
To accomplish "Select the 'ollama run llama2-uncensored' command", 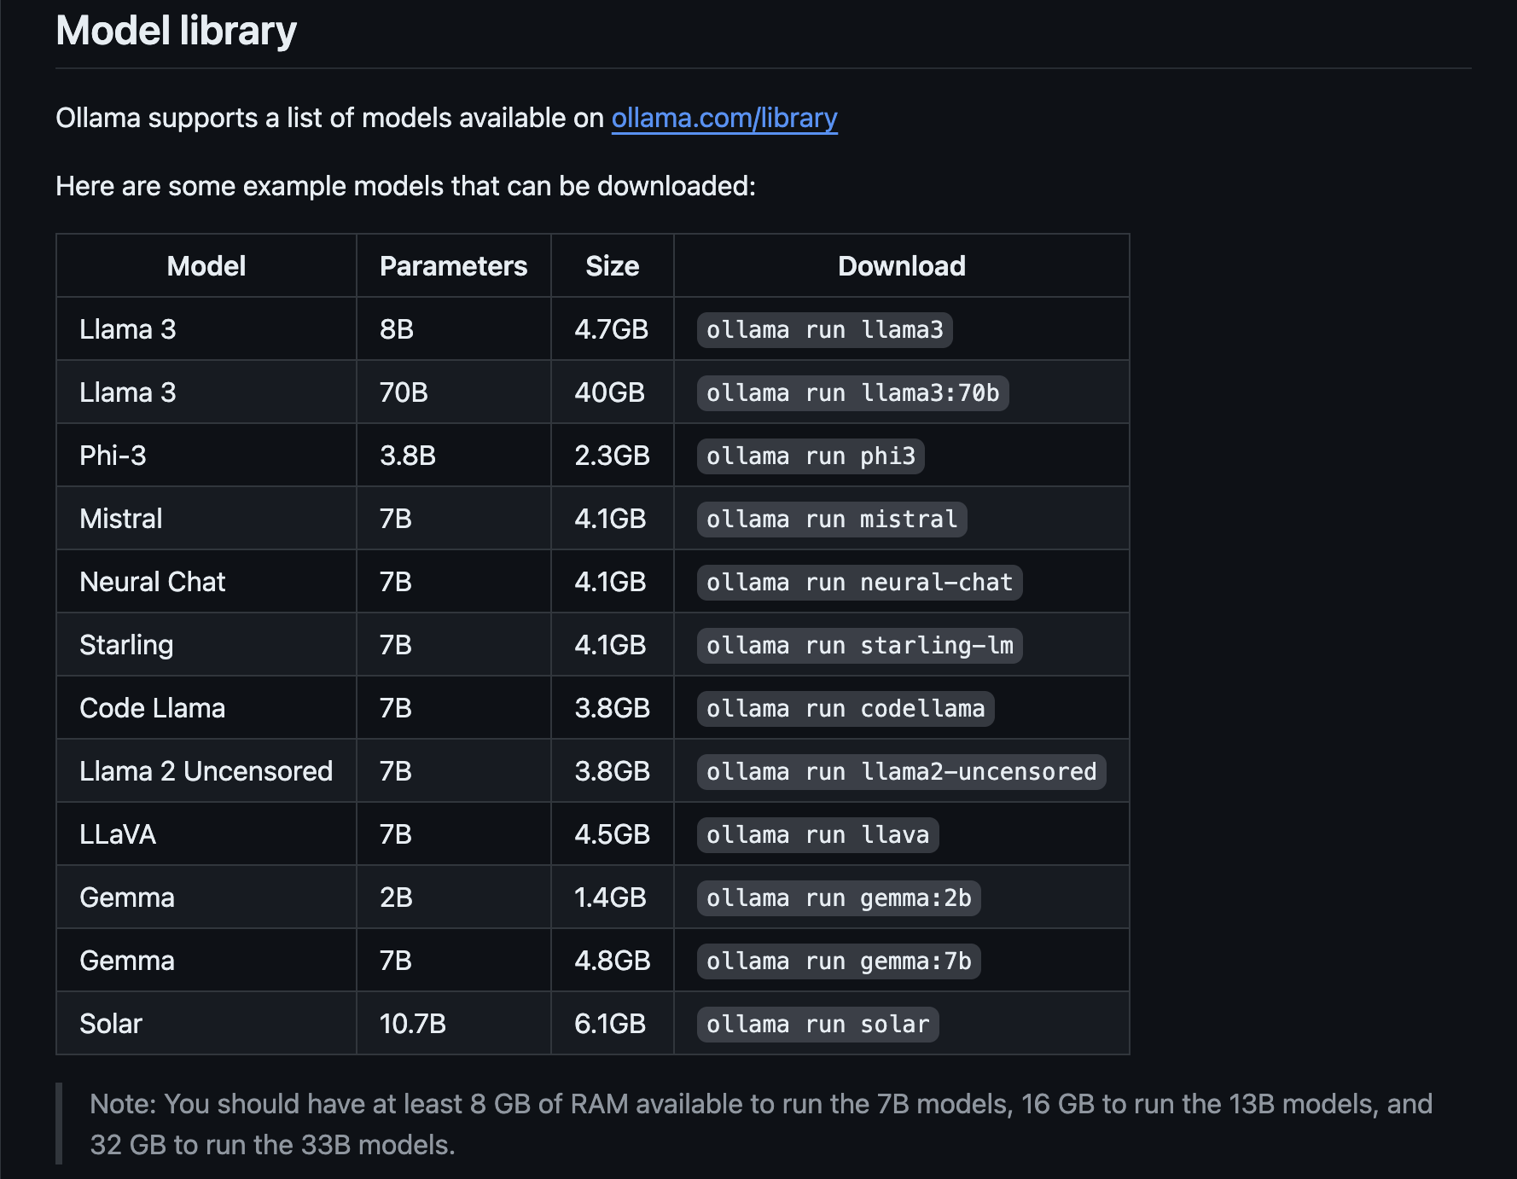I will 901,772.
